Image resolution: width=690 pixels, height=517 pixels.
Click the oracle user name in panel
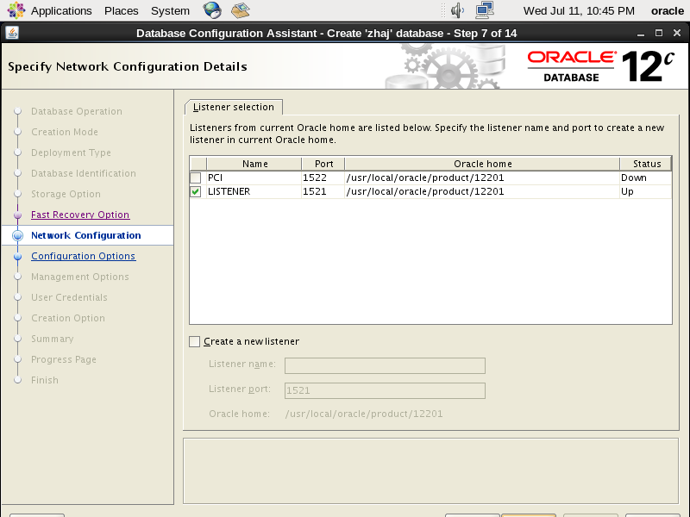pyautogui.click(x=667, y=10)
